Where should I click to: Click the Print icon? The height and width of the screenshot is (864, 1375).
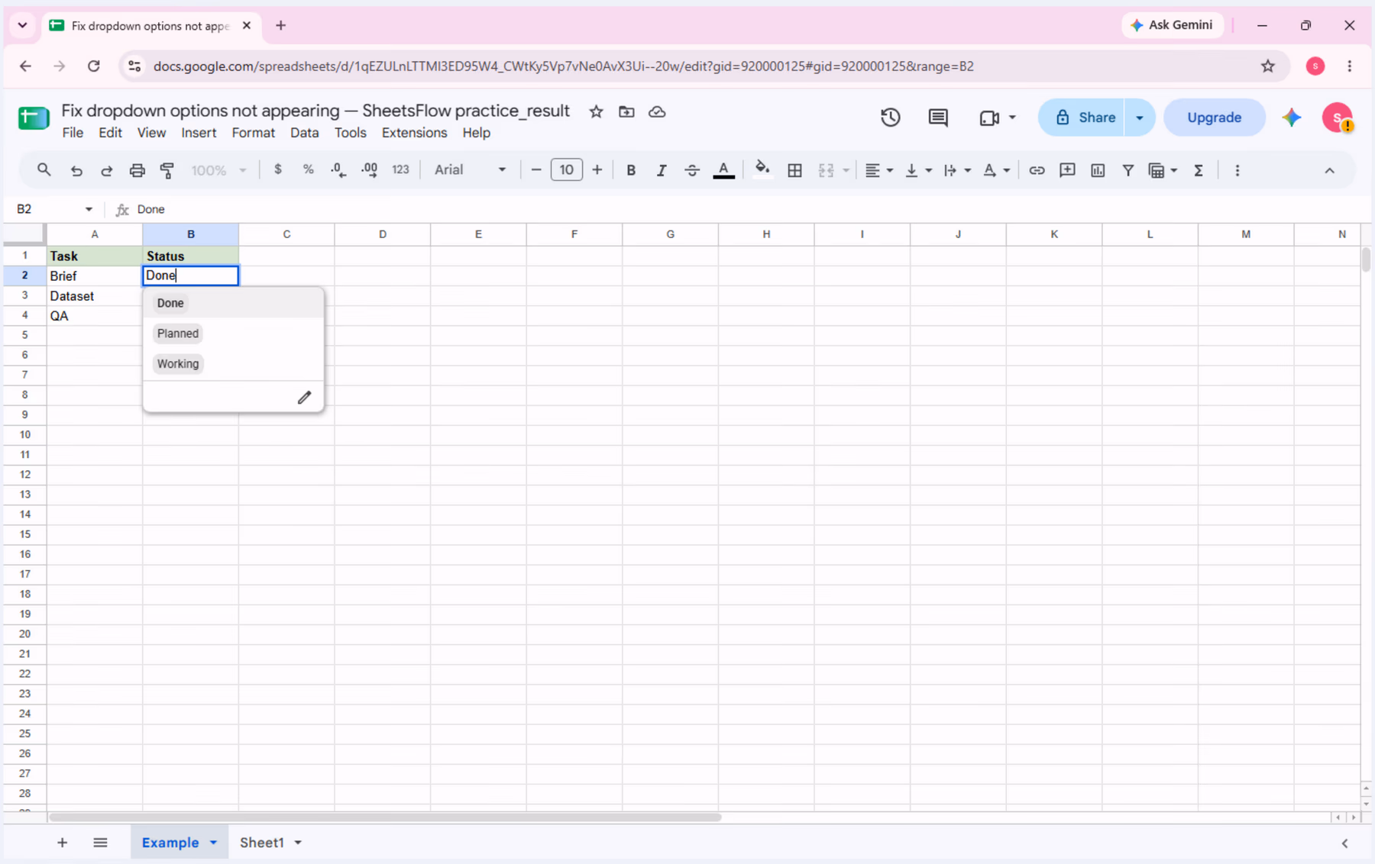click(x=137, y=170)
